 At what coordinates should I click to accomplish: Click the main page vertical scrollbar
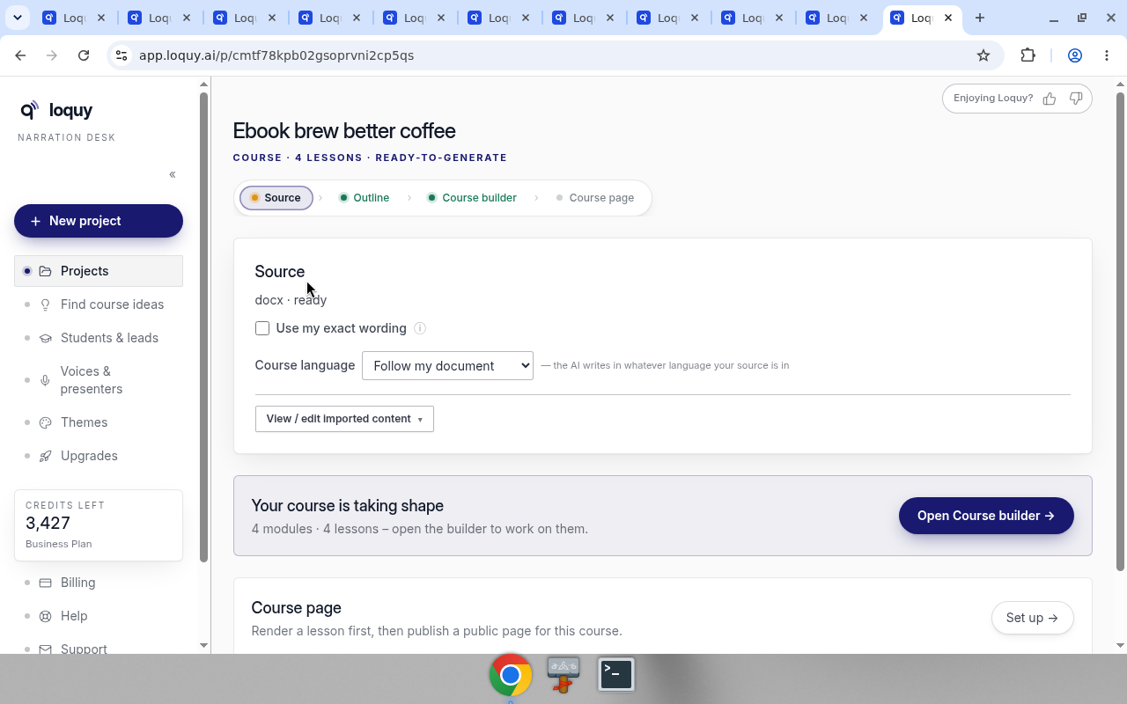[1120, 330]
